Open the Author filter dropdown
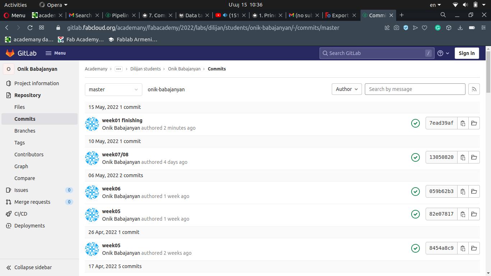 click(347, 89)
